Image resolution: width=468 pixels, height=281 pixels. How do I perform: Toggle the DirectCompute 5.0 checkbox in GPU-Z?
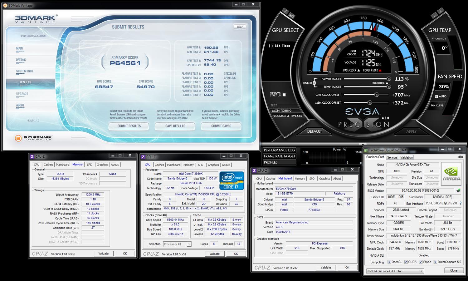pyautogui.click(x=435, y=262)
